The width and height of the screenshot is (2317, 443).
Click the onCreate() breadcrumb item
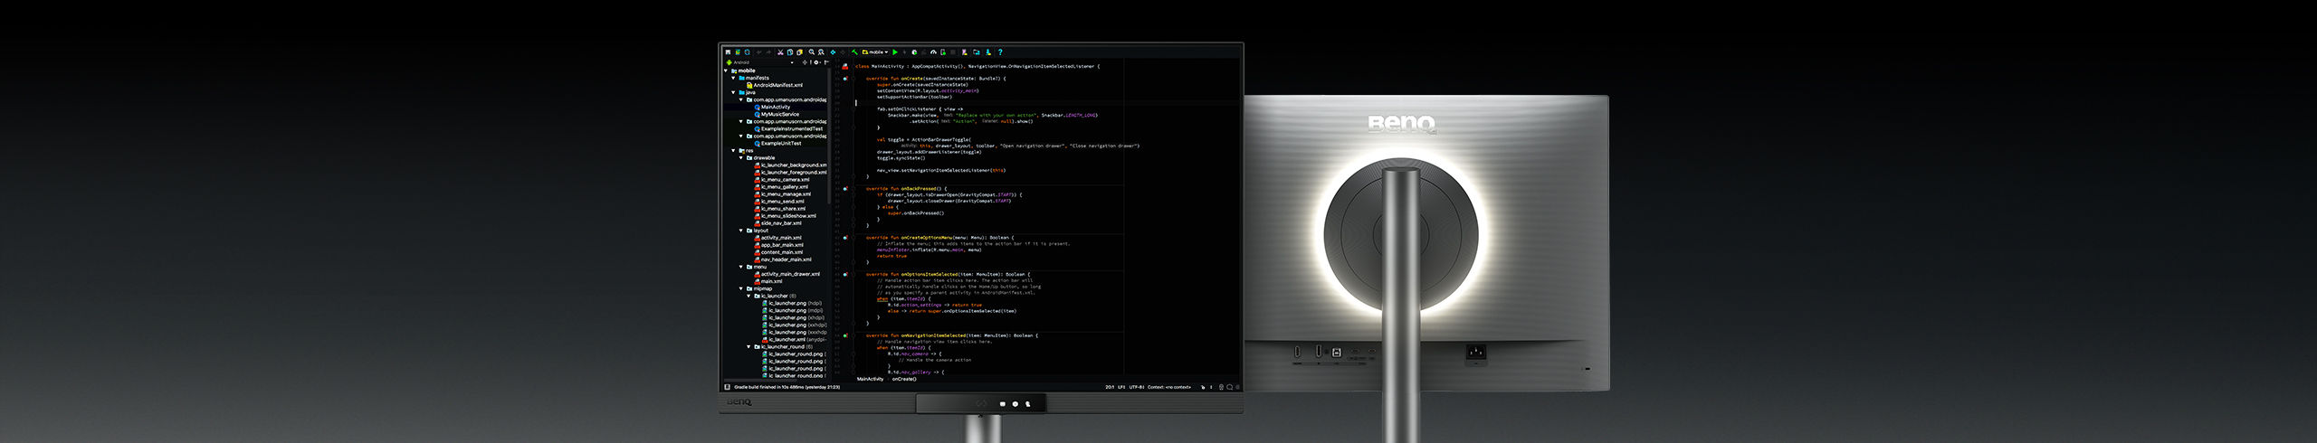click(904, 379)
